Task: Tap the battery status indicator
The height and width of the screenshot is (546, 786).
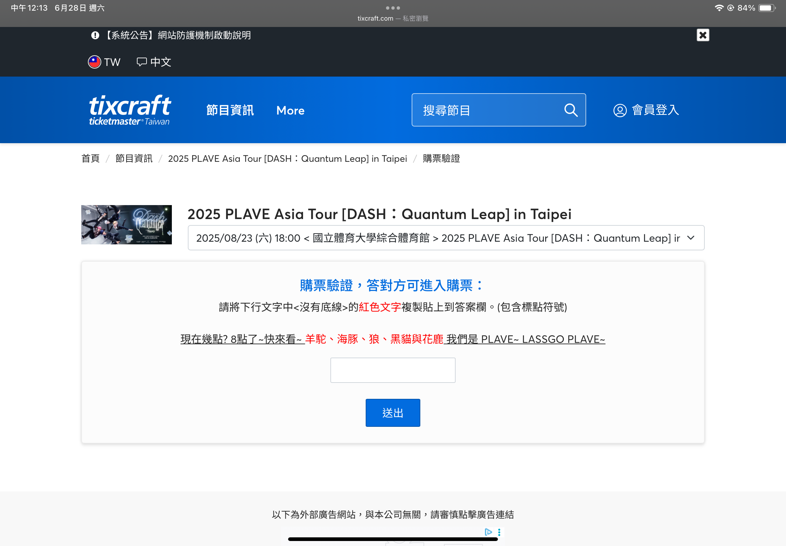Action: click(767, 8)
